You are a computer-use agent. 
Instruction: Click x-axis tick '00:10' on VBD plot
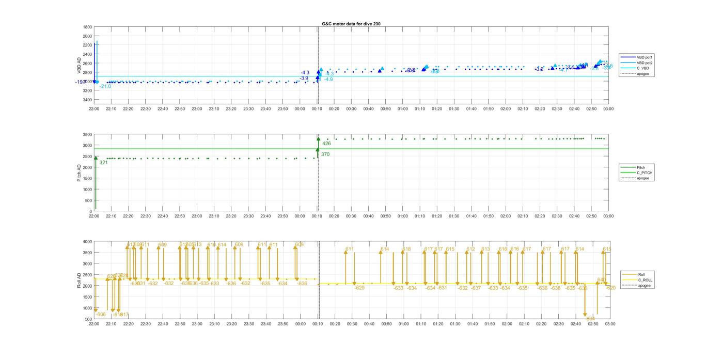click(317, 109)
